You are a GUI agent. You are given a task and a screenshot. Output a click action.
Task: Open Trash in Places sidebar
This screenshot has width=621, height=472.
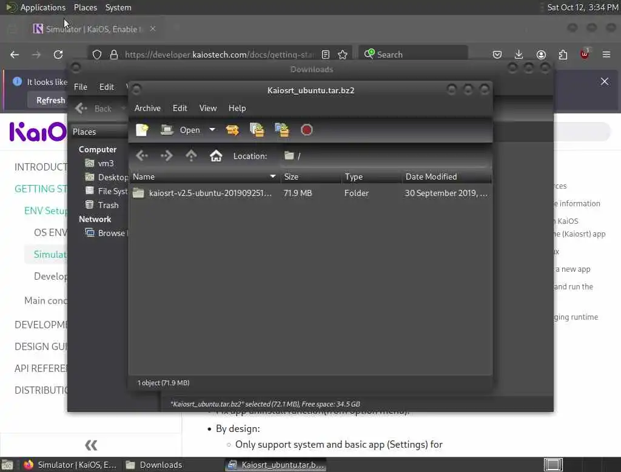(102, 205)
